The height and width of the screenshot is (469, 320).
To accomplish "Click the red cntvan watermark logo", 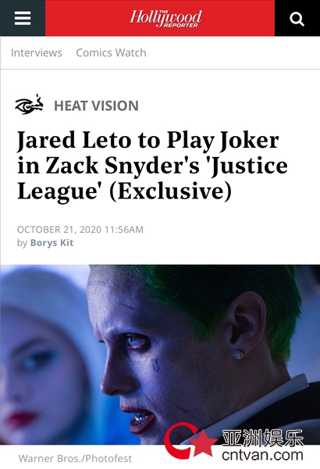I will click(190, 441).
